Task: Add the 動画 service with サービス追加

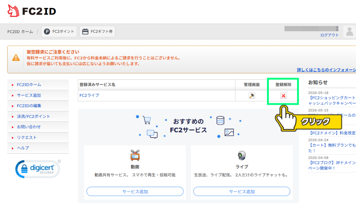Action: coord(135,192)
